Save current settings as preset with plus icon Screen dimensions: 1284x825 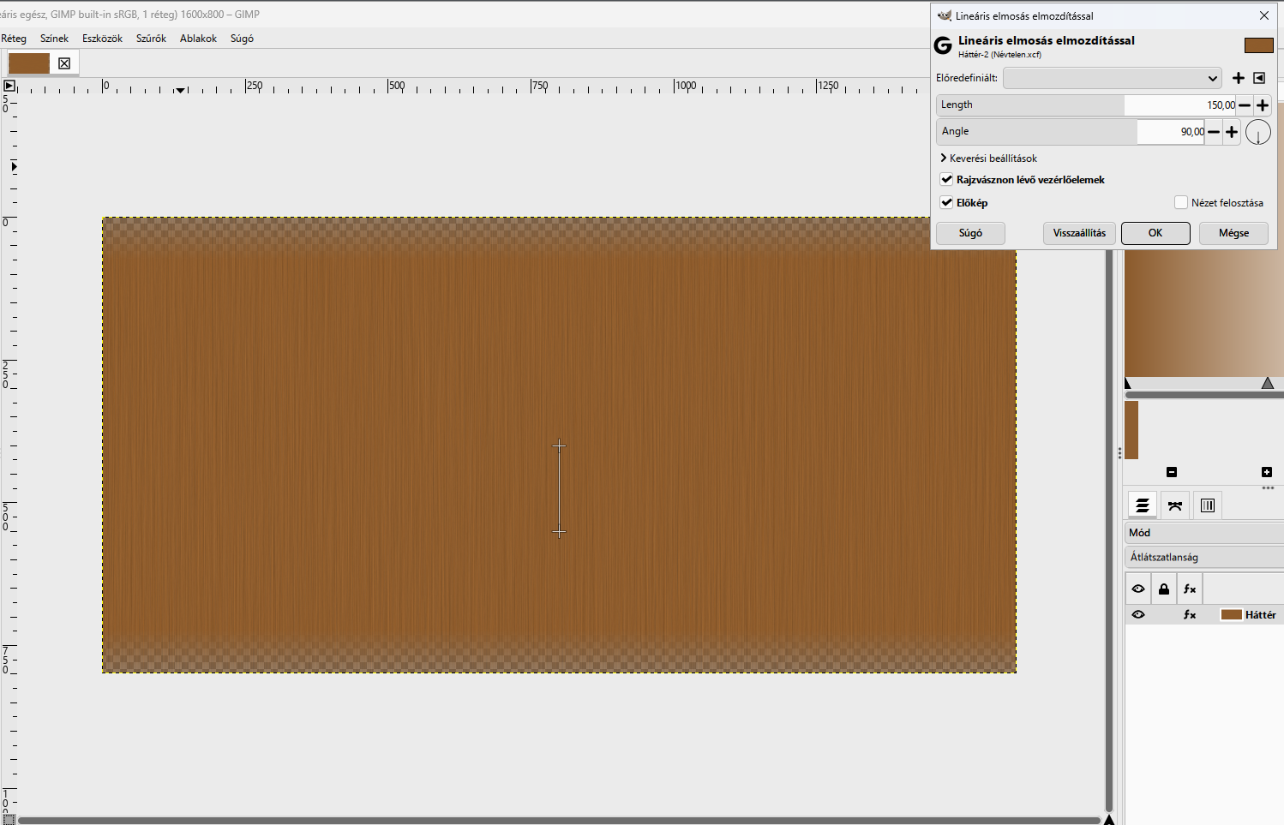point(1238,78)
